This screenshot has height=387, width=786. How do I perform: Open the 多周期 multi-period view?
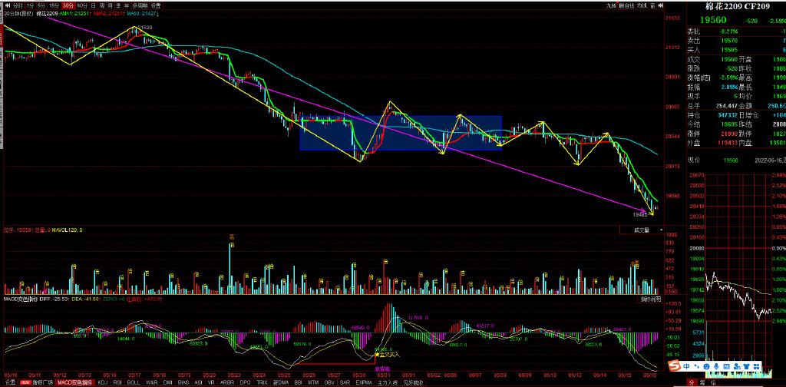140,5
